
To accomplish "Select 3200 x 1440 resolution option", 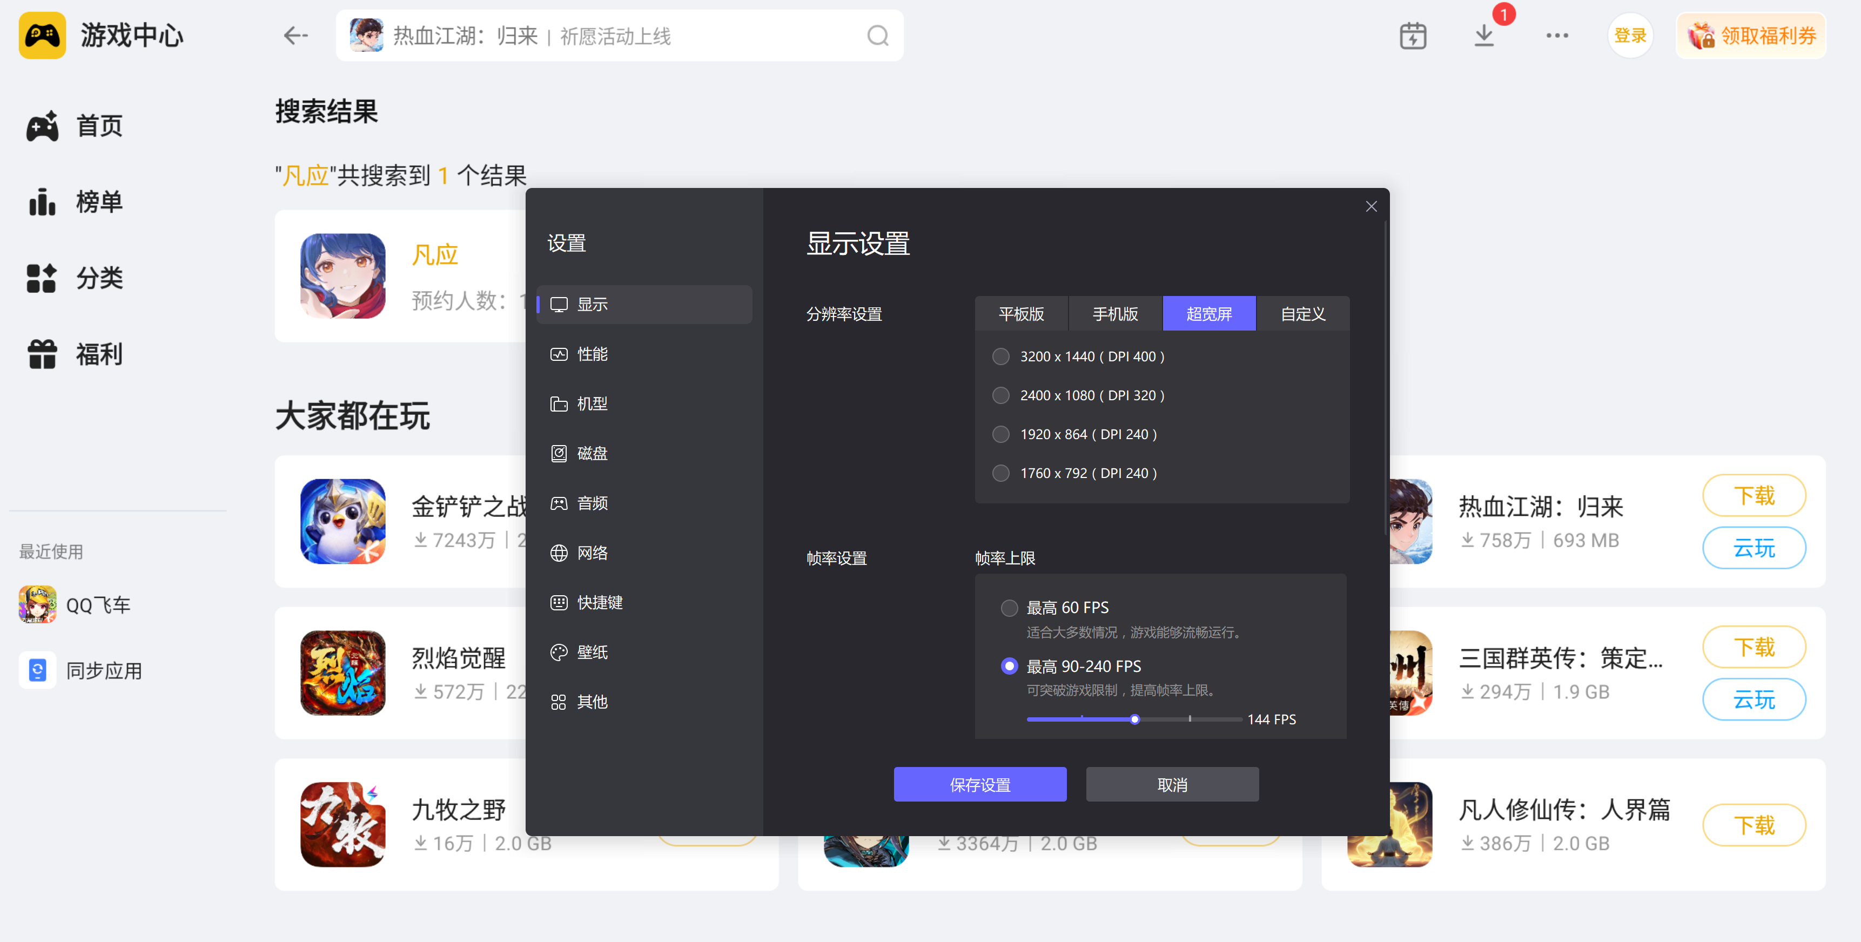I will point(1000,356).
